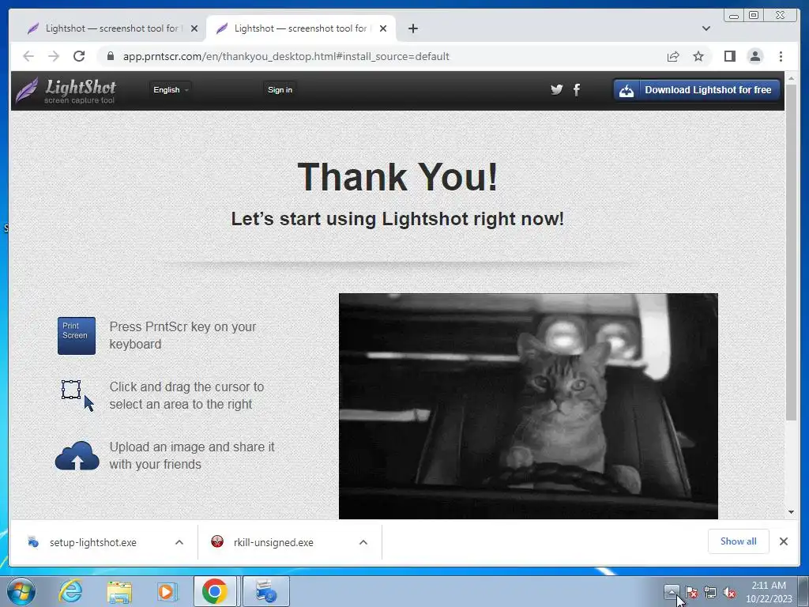The image size is (809, 607).
Task: Expand options for setup-lightshot.exe download
Action: click(179, 542)
